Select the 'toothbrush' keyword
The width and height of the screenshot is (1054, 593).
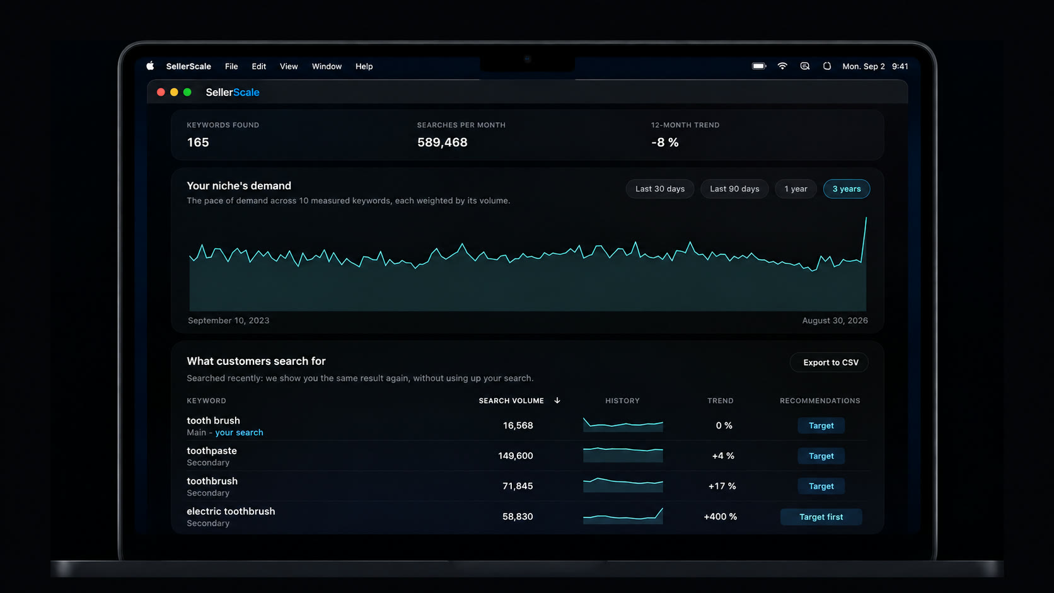212,481
